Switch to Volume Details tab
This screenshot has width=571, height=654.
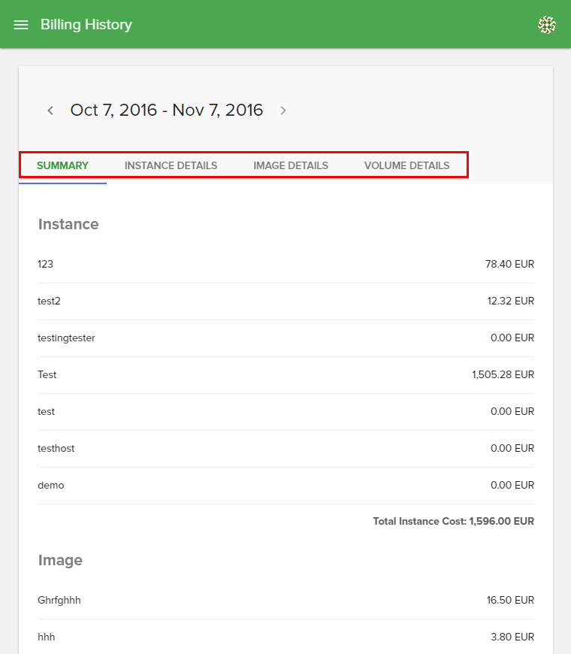tap(406, 165)
